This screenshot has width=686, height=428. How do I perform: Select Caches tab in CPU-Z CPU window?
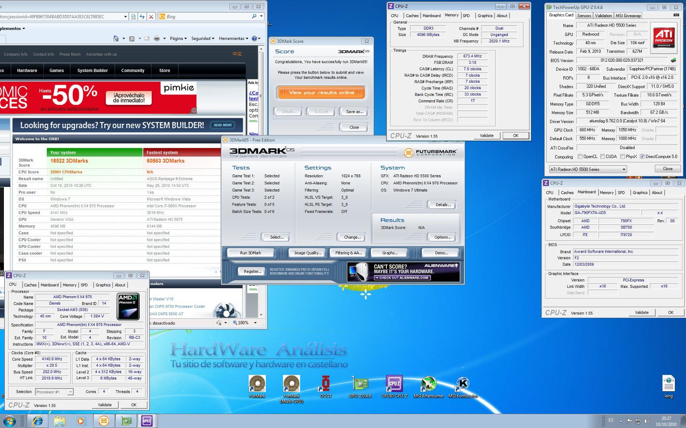click(30, 285)
